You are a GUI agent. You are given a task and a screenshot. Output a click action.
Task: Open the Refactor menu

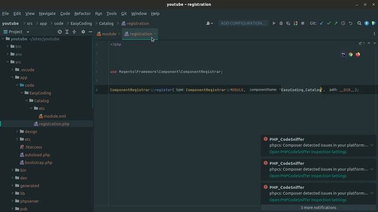point(82,14)
